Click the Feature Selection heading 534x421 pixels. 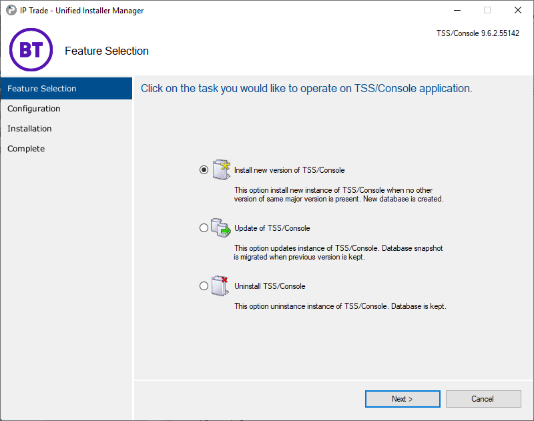click(x=107, y=51)
